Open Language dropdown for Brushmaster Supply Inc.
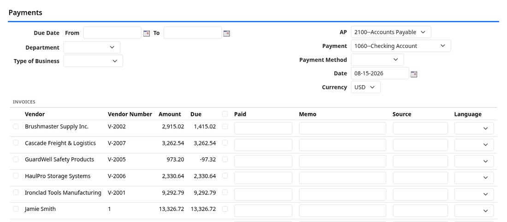The image size is (507, 222). pyautogui.click(x=474, y=128)
